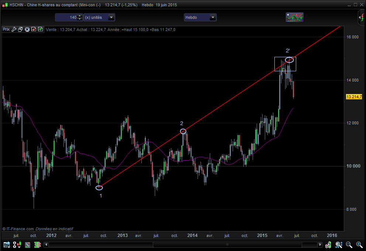The image size is (366, 251).
Task: Click the 2014 year label on time axis
Action: click(192, 235)
